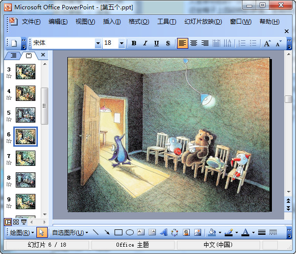Select Align Right text alignment

(205, 43)
